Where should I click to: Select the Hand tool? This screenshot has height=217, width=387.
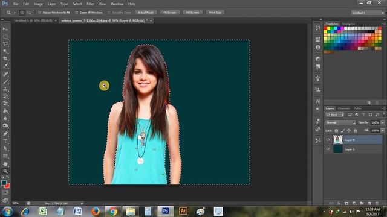pyautogui.click(x=5, y=164)
